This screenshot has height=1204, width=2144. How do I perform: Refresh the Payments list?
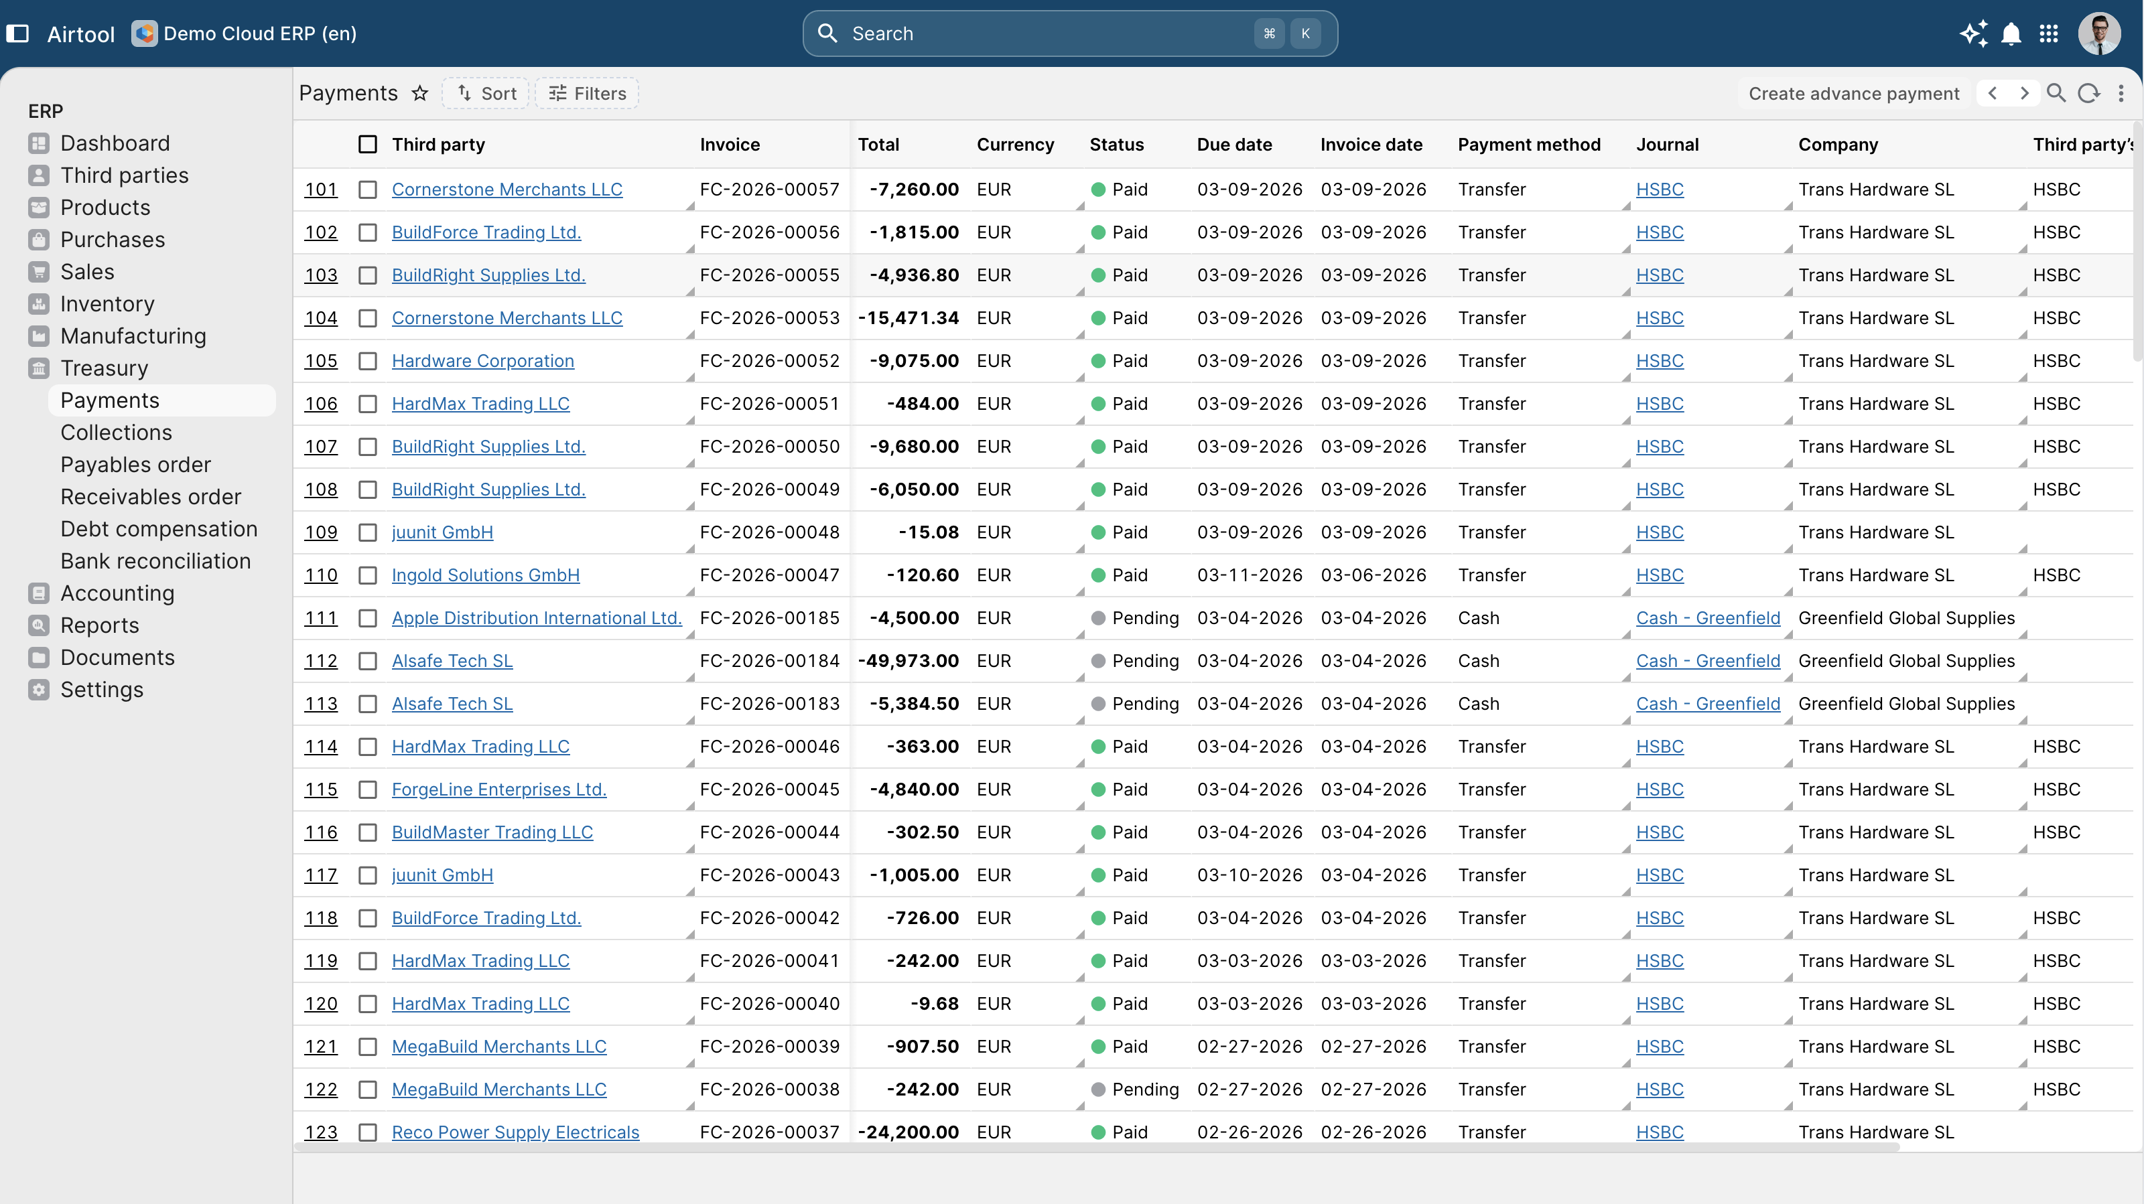coord(2088,93)
